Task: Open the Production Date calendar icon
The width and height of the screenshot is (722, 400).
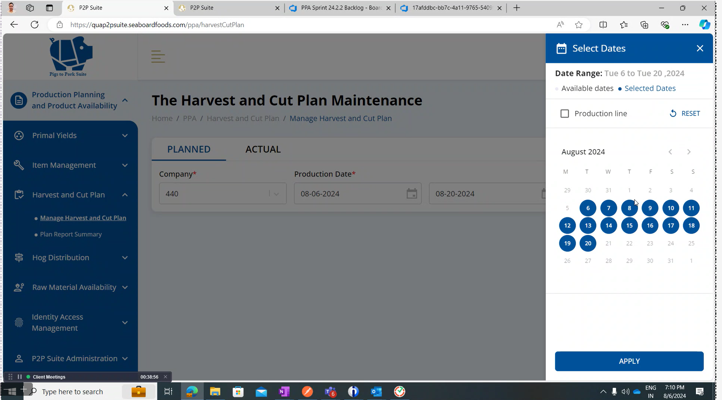Action: coord(412,194)
